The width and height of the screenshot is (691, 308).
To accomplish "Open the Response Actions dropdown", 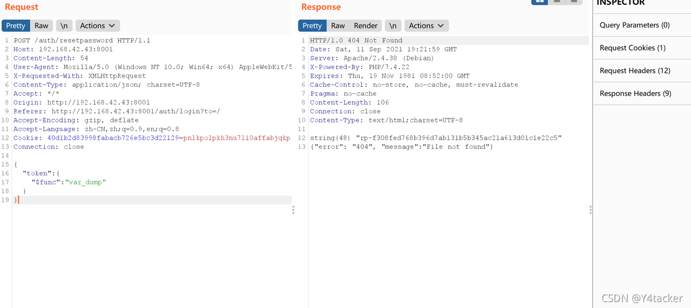I will click(x=426, y=25).
